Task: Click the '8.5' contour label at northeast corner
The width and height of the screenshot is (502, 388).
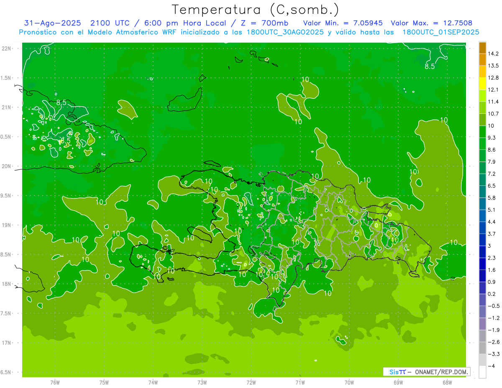Action: tap(430, 67)
